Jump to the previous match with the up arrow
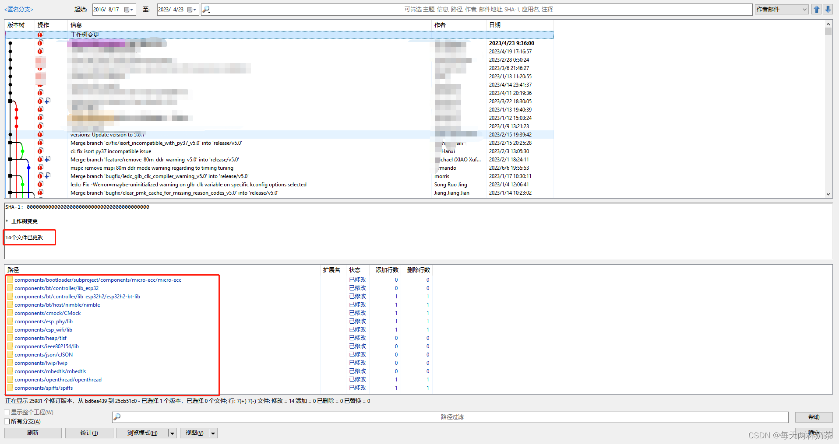This screenshot has height=444, width=839. coord(817,9)
